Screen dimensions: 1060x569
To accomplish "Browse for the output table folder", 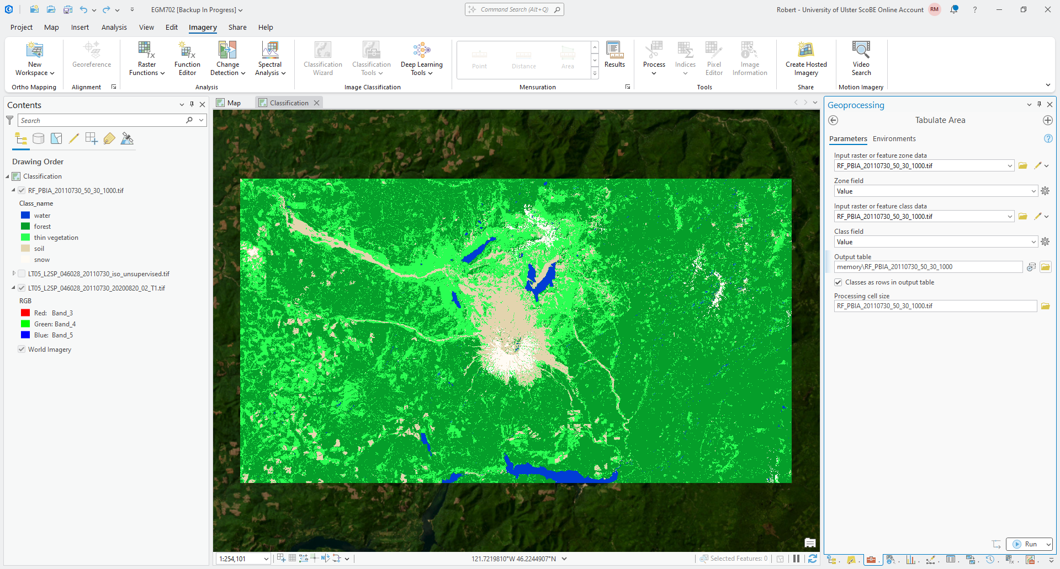I will (1045, 267).
